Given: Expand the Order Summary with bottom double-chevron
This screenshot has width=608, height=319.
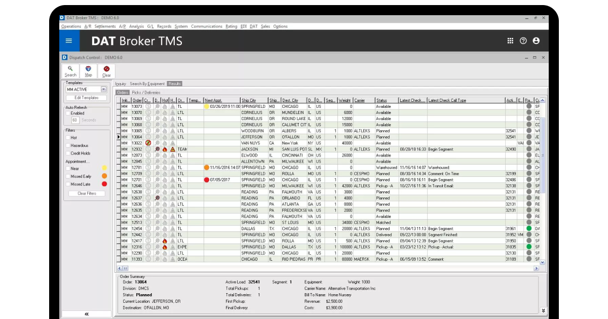Looking at the screenshot, I should pos(543,311).
